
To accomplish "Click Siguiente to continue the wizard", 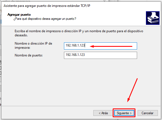I will click(124, 113).
